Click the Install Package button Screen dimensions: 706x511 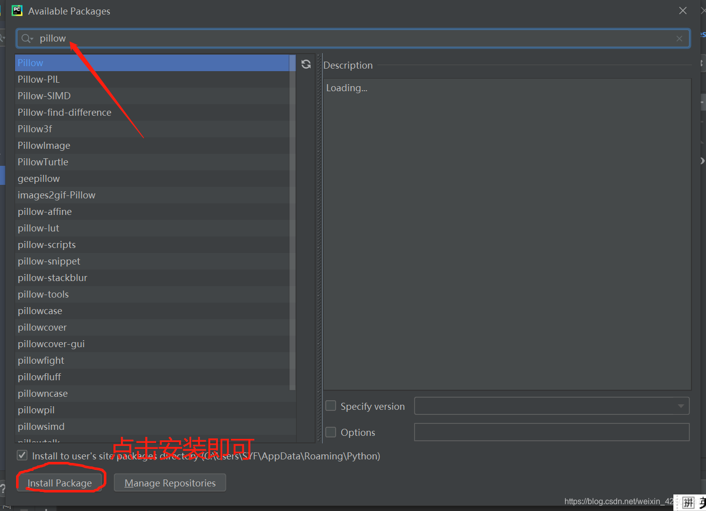pos(60,483)
